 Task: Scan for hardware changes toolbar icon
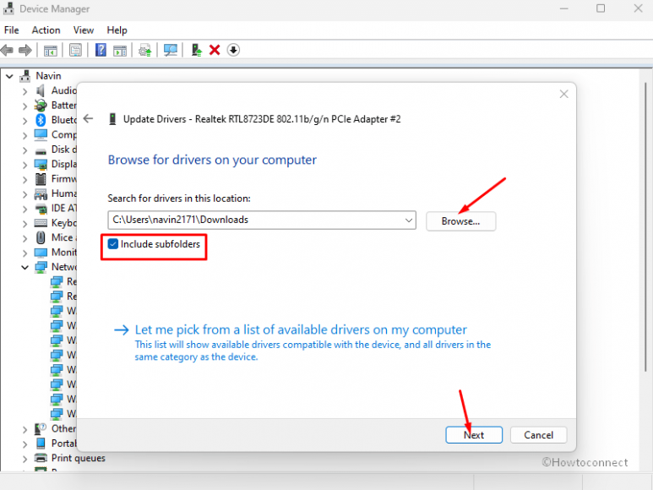click(171, 51)
